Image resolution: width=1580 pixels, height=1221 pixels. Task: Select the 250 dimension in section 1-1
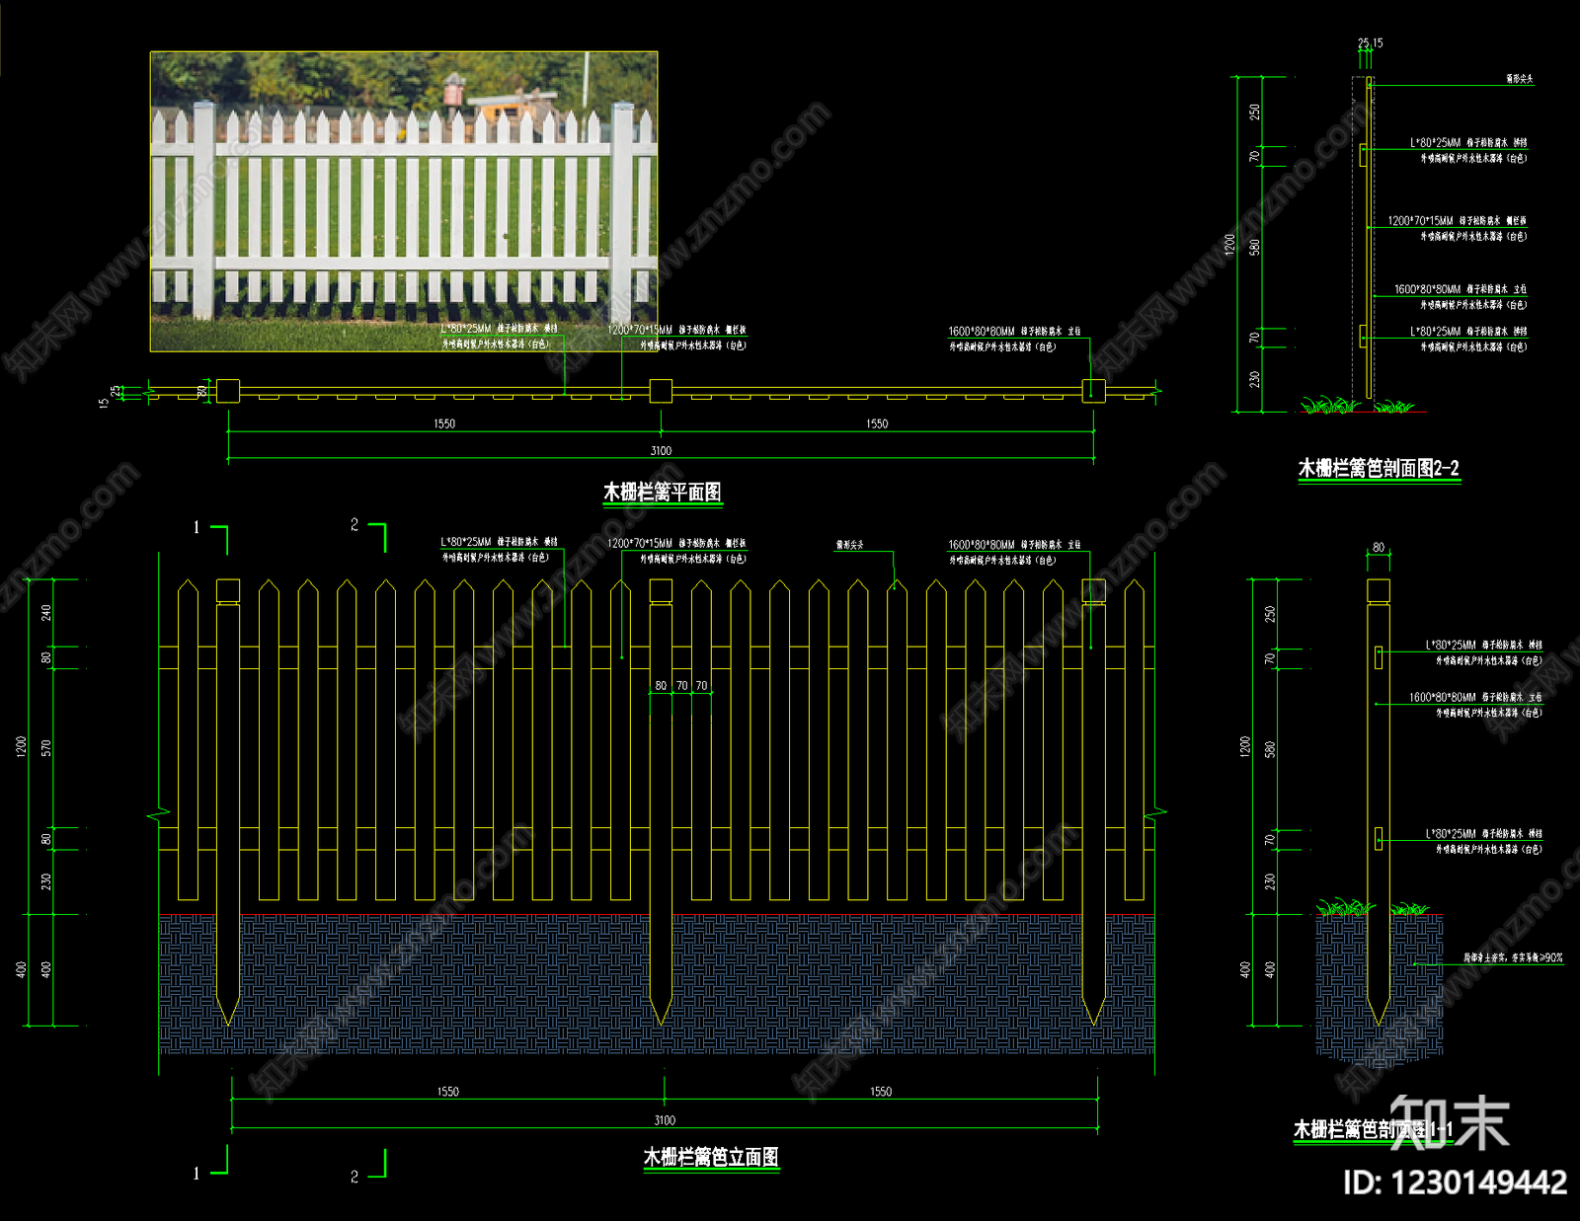(x=1271, y=613)
